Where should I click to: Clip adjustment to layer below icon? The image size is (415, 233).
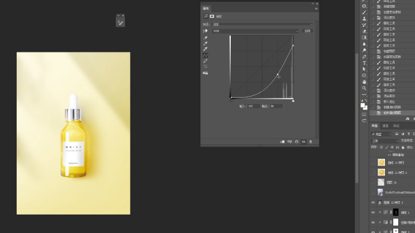click(283, 142)
